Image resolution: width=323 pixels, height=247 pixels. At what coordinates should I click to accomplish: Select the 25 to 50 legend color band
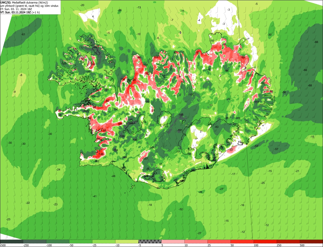219,242
